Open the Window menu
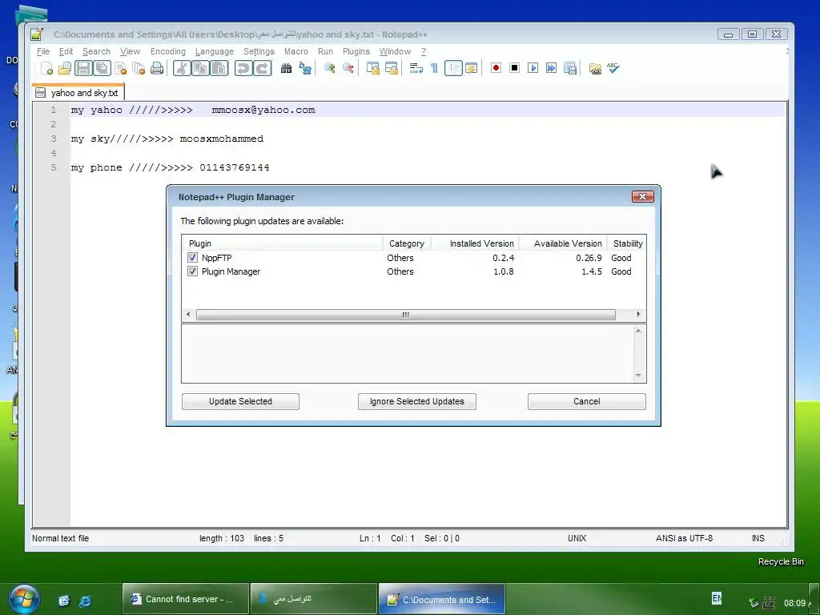The height and width of the screenshot is (615, 820). [x=395, y=51]
